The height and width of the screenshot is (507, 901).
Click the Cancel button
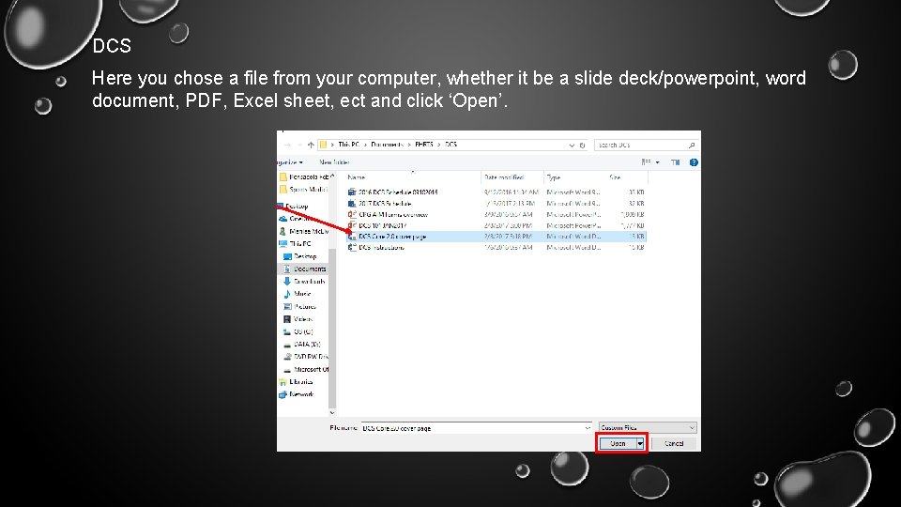[674, 443]
